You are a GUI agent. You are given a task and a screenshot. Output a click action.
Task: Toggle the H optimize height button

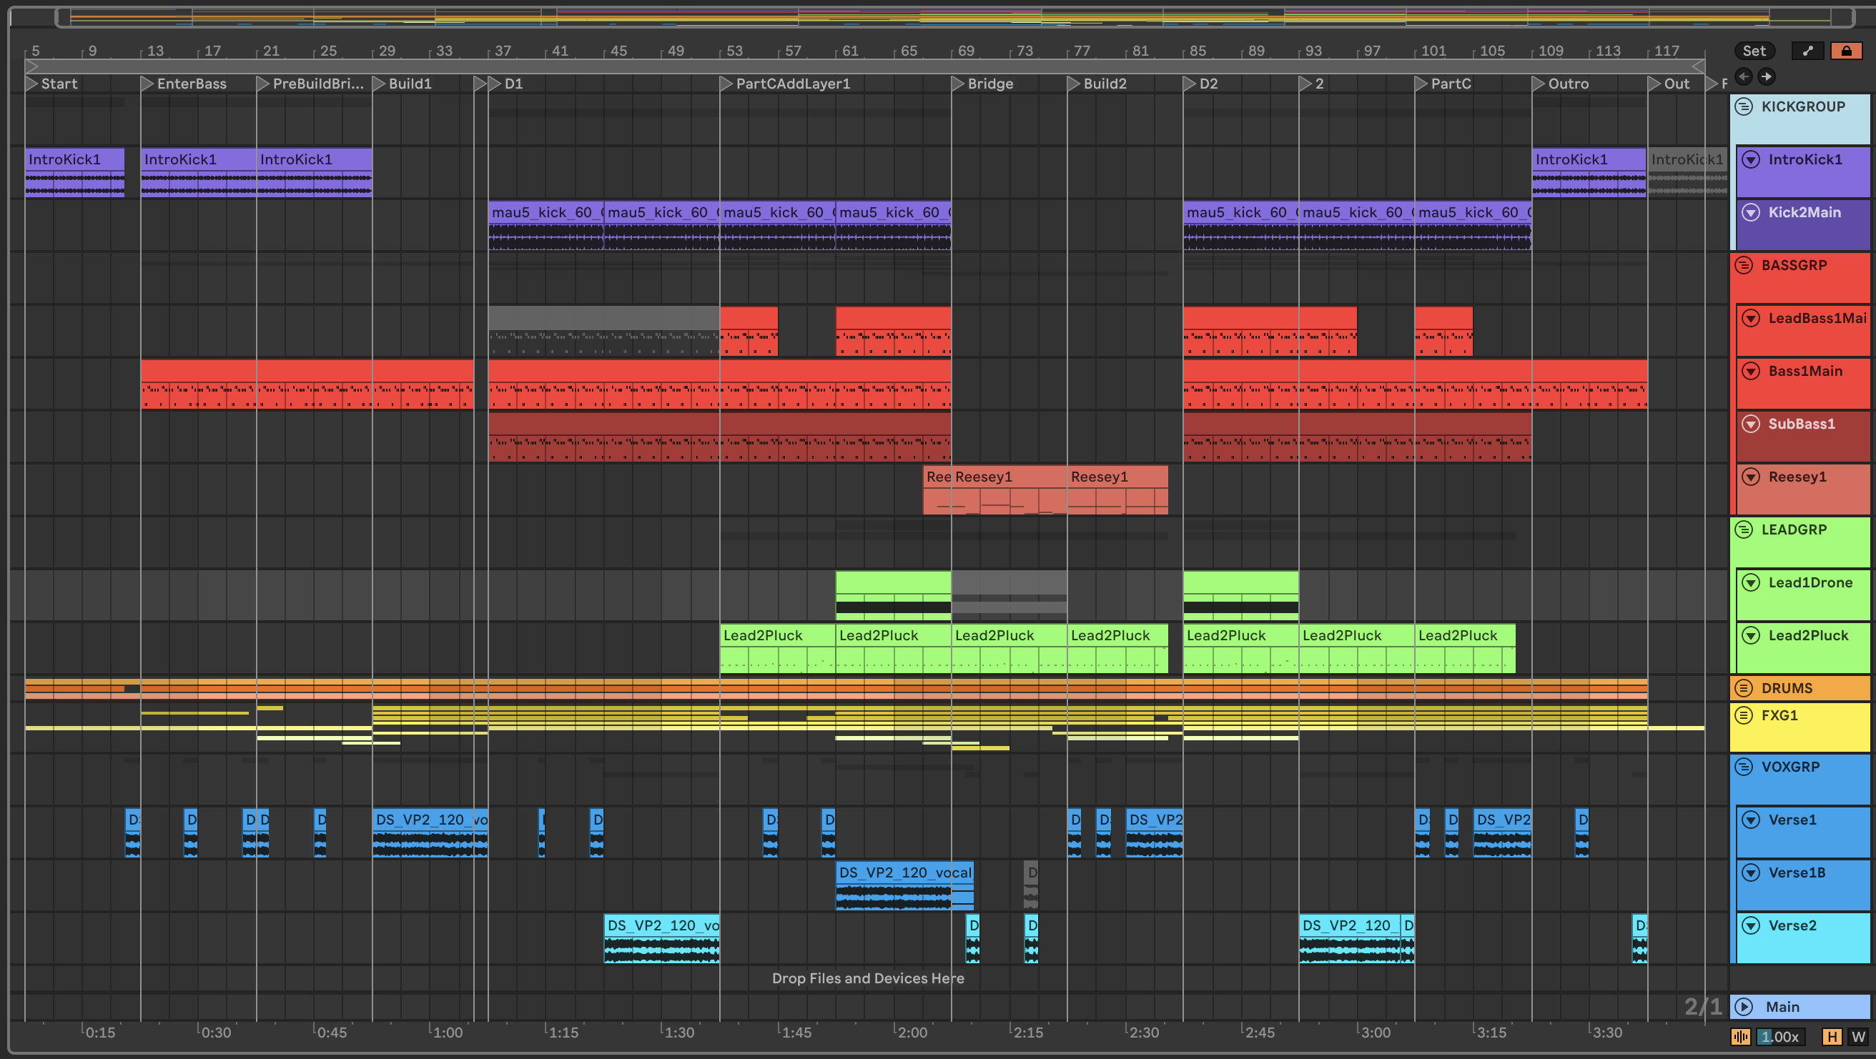point(1832,1036)
